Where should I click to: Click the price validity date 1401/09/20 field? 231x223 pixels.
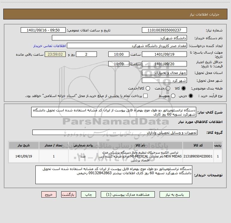pyautogui.click(x=164, y=64)
